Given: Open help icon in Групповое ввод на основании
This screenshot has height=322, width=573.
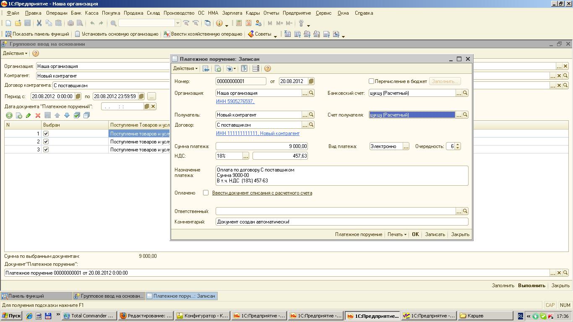Looking at the screenshot, I should (x=36, y=53).
